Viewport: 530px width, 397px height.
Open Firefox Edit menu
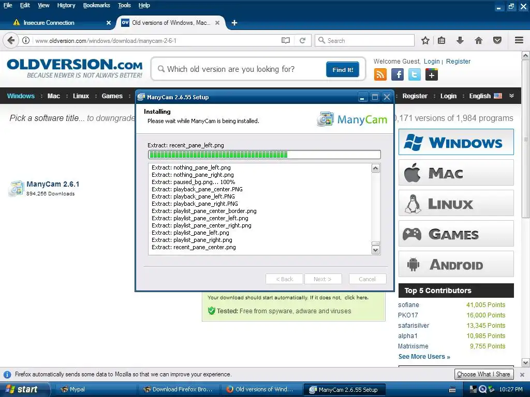(x=25, y=5)
